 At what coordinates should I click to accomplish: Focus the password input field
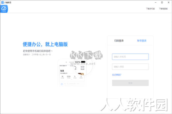(130, 67)
